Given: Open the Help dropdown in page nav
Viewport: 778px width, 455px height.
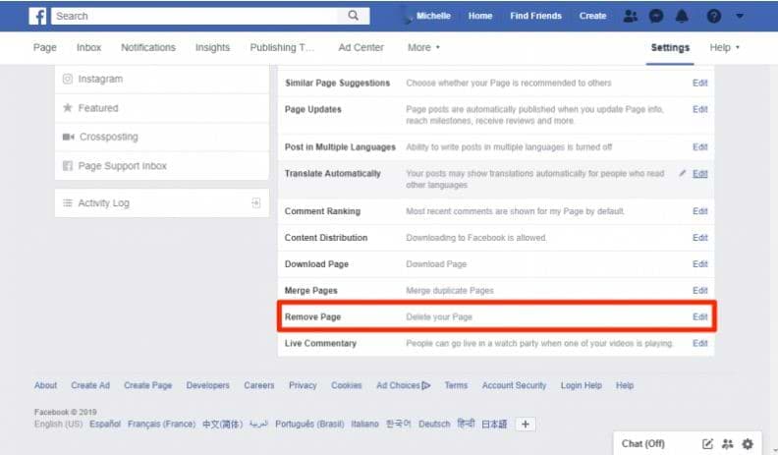Looking at the screenshot, I should (x=724, y=47).
